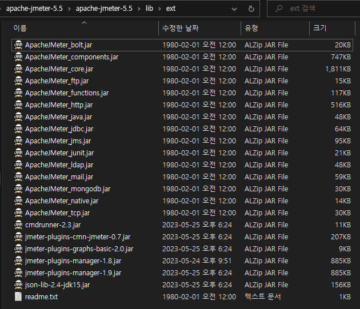Expand chevron between second apache-jmeter-5.5 and lib
The width and height of the screenshot is (360, 309).
tap(139, 9)
